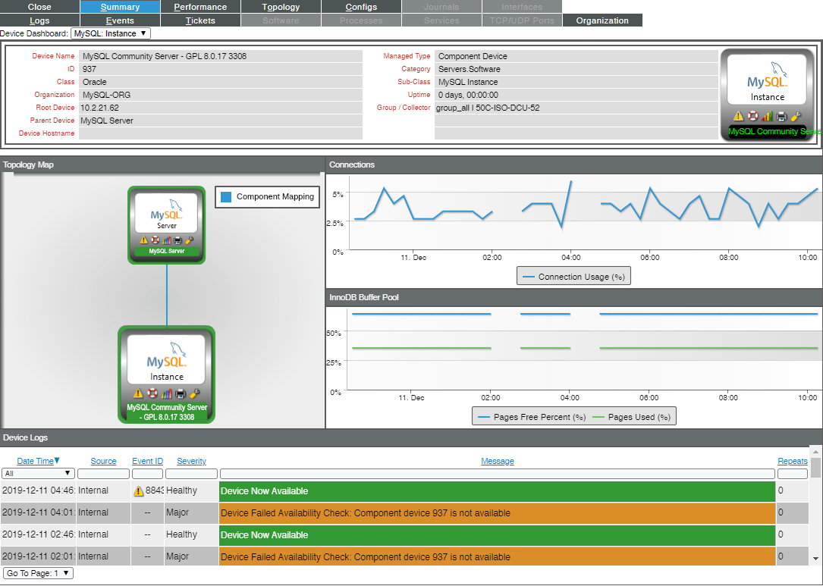Click the Repeats filter input field

[x=793, y=474]
